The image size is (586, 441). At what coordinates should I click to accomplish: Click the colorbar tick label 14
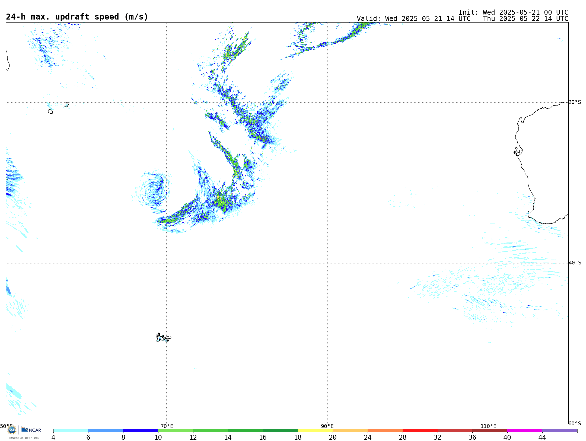click(228, 437)
